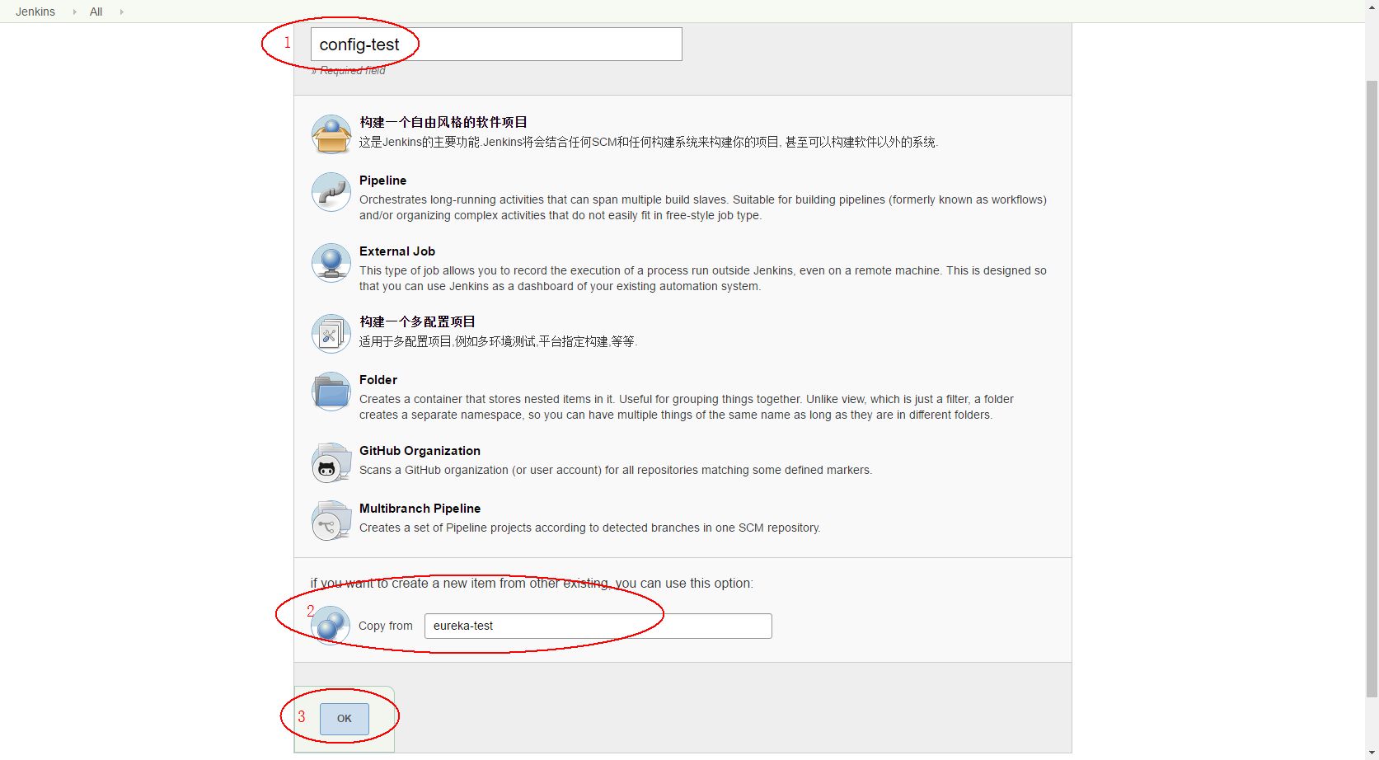Click the External Job description text
Image resolution: width=1379 pixels, height=760 pixels.
(x=703, y=279)
